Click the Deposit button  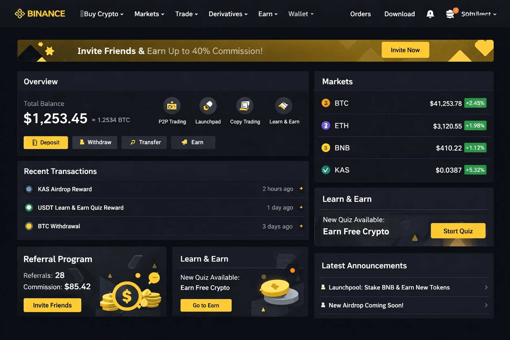point(46,142)
